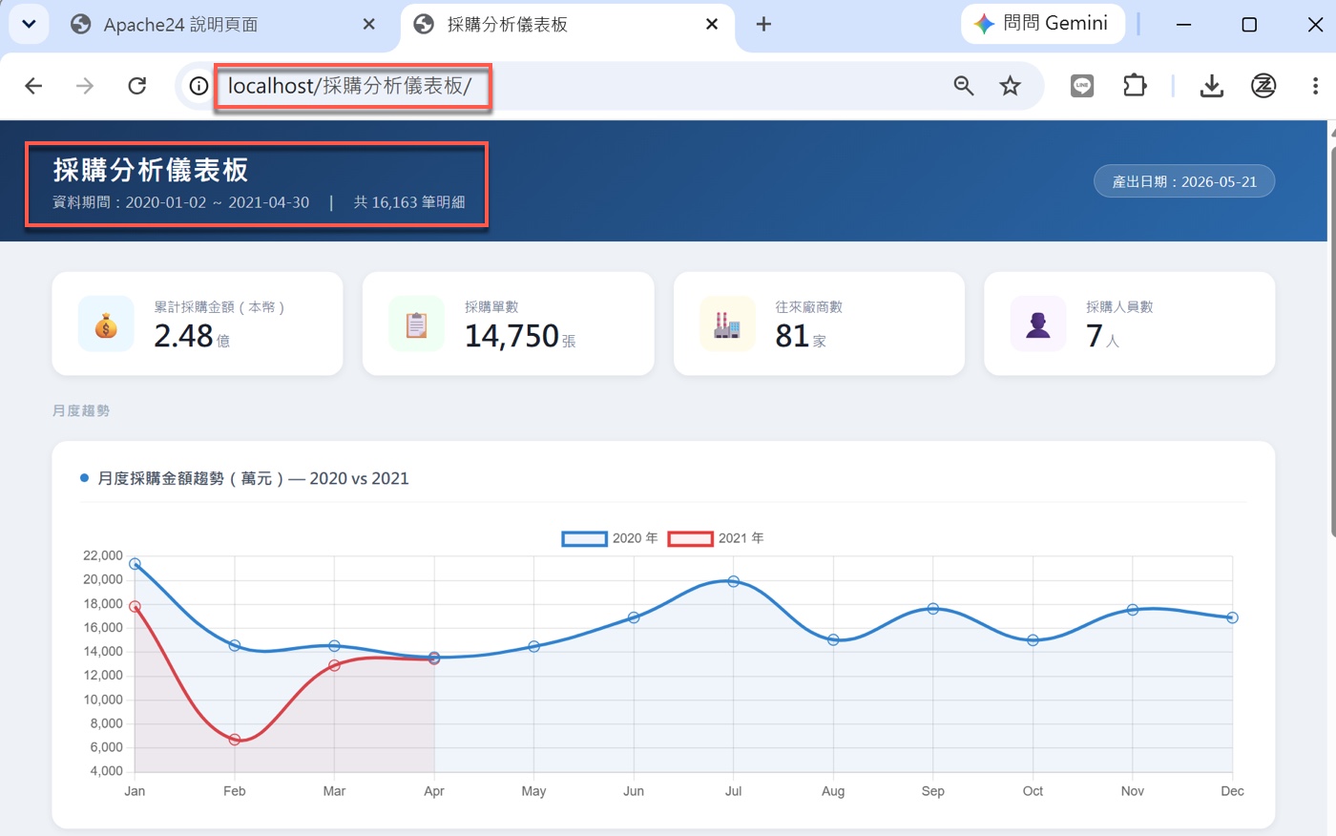Click the 月度採購金額趨勢 chart title
The height and width of the screenshot is (836, 1336).
click(254, 478)
